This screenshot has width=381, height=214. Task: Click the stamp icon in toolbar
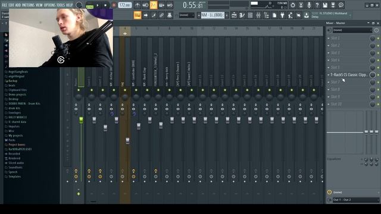click(169, 15)
